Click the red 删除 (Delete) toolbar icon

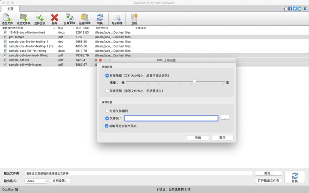pyautogui.click(x=54, y=19)
